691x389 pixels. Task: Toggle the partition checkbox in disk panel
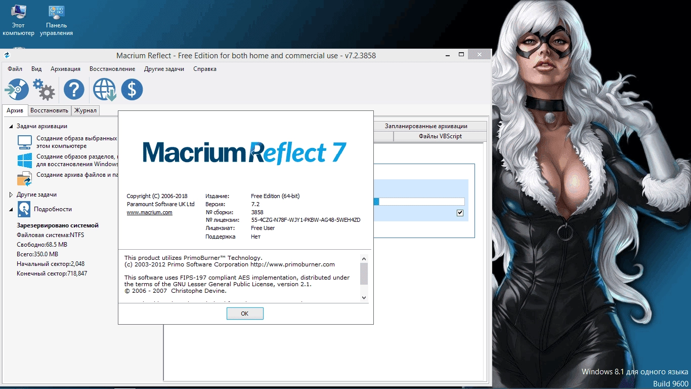point(460,213)
